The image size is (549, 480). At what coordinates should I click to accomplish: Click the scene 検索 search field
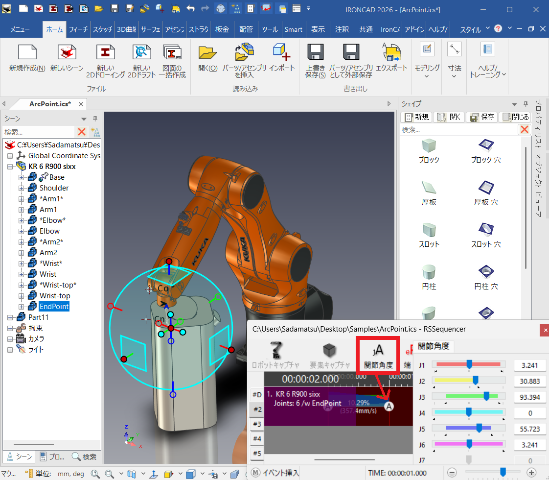coord(39,132)
